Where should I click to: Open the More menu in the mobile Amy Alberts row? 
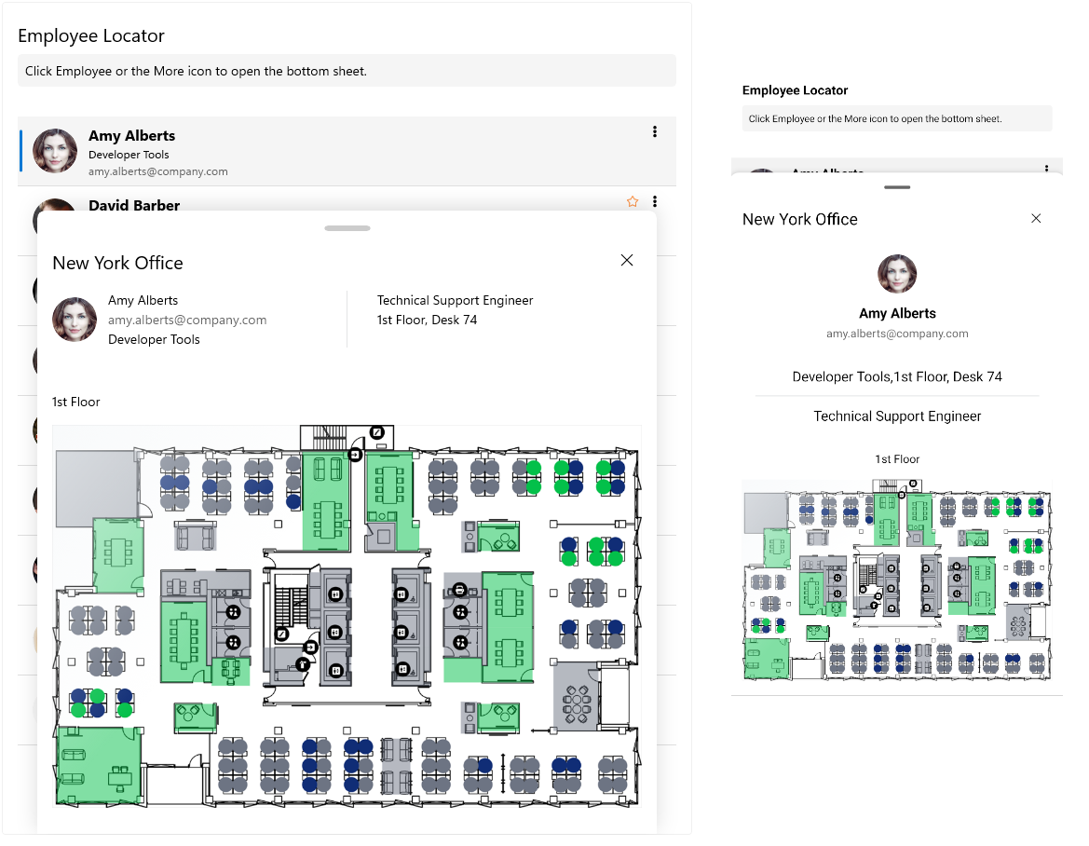point(1047,168)
